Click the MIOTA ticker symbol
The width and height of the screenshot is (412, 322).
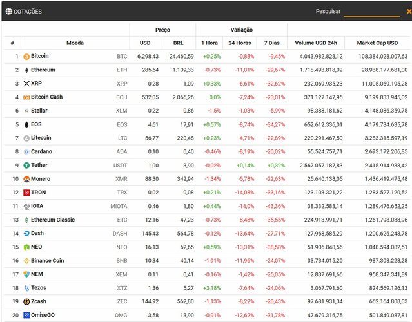tap(119, 206)
